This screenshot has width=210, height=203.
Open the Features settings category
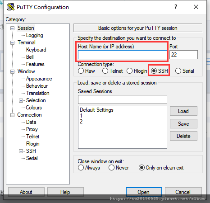click(x=35, y=64)
